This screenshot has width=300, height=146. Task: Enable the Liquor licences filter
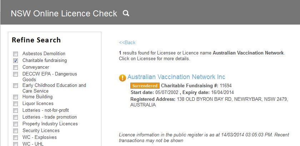click(x=15, y=104)
